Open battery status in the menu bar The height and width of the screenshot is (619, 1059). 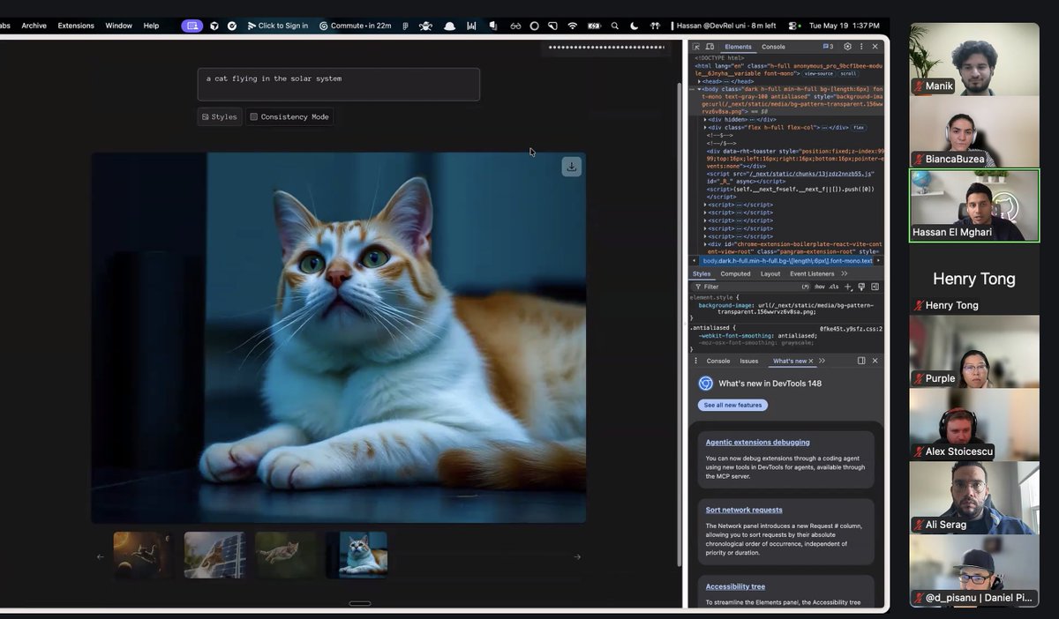[594, 26]
